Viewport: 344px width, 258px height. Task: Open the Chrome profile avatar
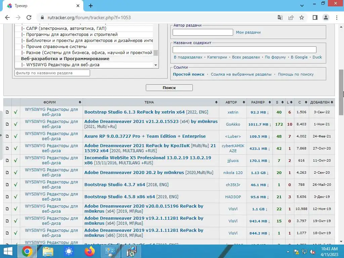pyautogui.click(x=326, y=17)
